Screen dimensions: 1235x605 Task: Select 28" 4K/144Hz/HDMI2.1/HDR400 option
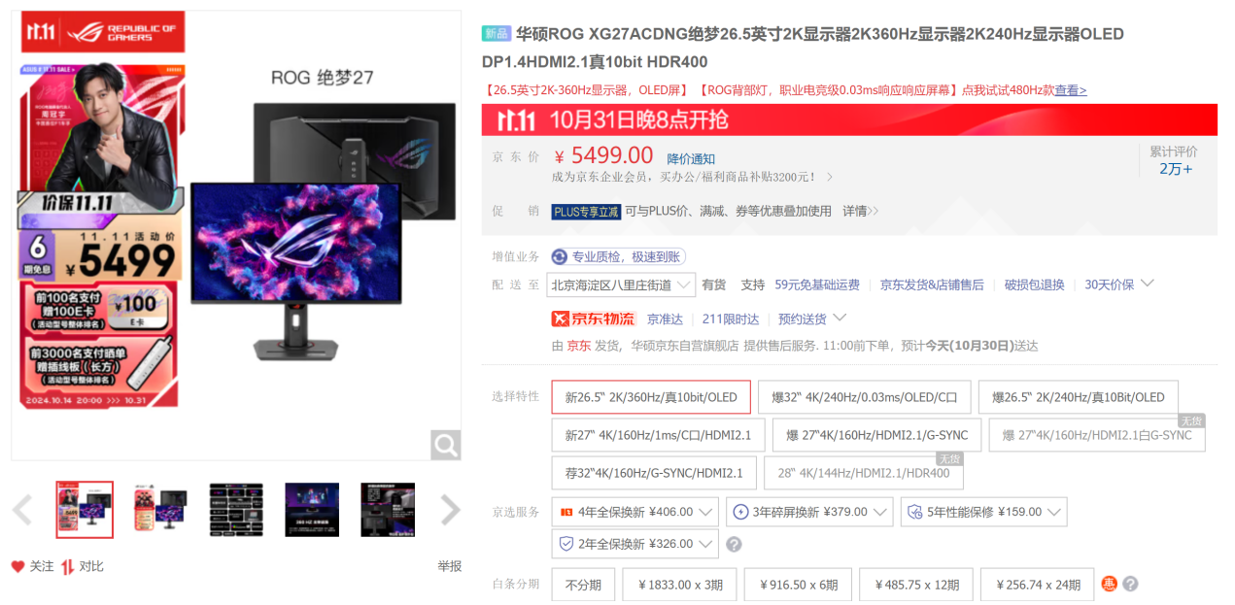pos(864,473)
